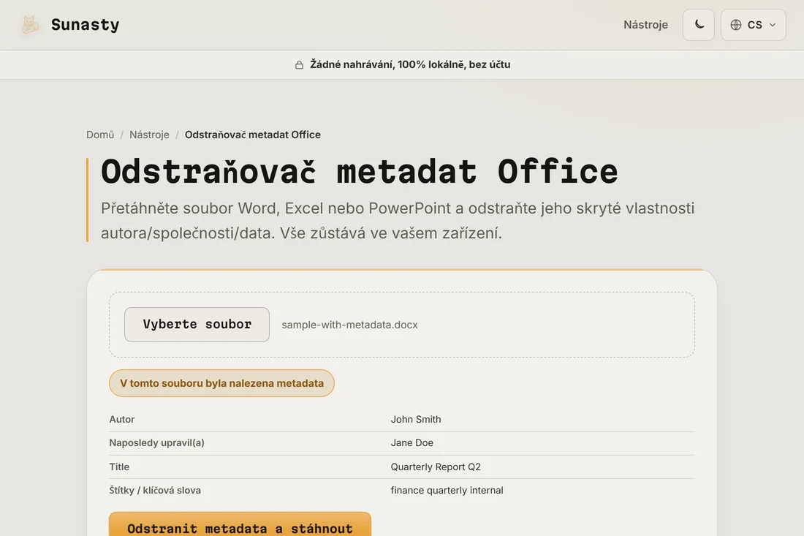Click the Sunasty cat logo icon
The height and width of the screenshot is (536, 804).
30,25
